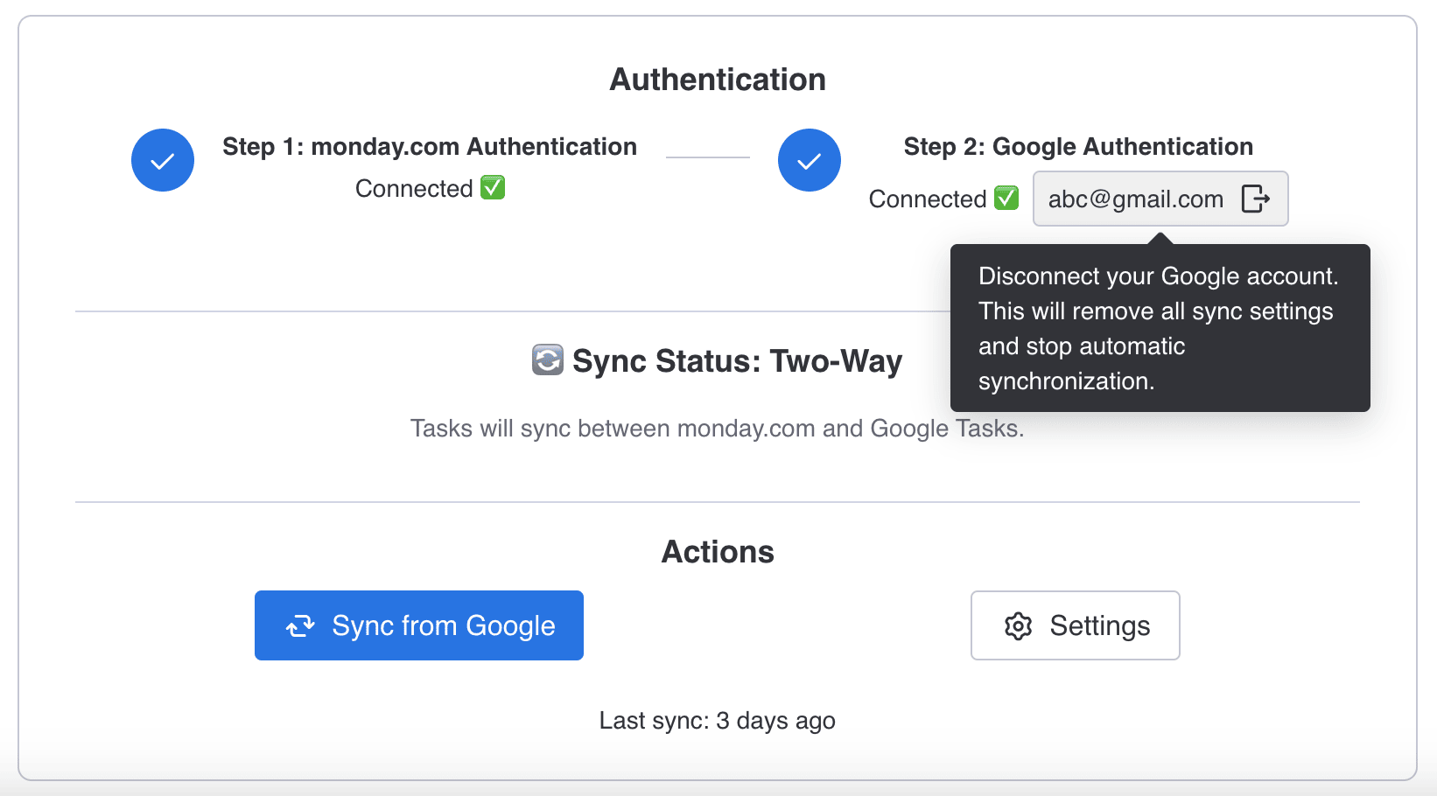Click the Step 2 blue checkmark circle
The width and height of the screenshot is (1437, 796).
click(810, 160)
